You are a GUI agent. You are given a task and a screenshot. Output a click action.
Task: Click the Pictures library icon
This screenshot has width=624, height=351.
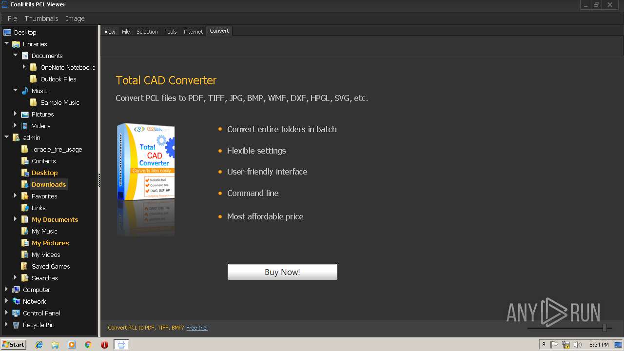tap(25, 114)
